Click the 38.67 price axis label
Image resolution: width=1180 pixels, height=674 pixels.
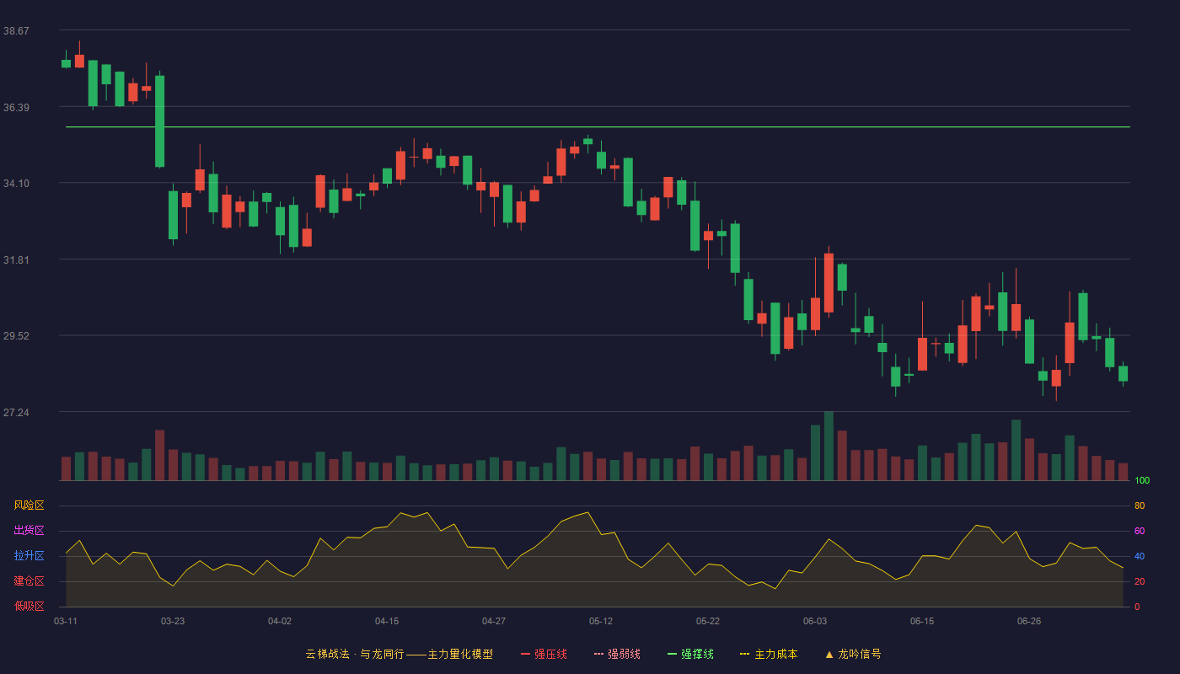coord(16,31)
